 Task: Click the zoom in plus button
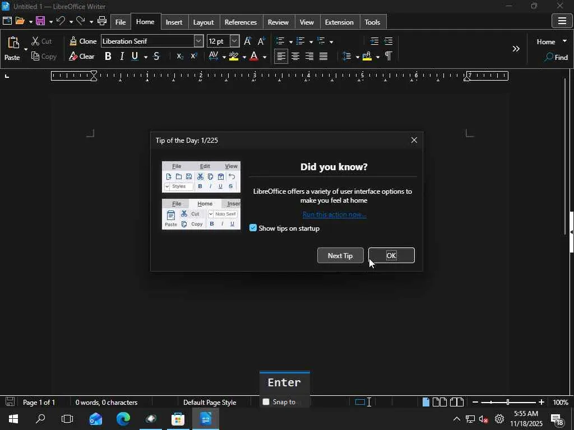541,402
